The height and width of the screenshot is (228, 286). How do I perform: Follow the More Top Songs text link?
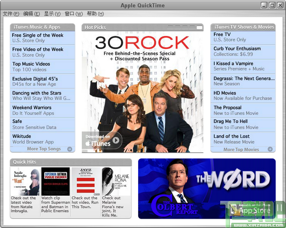point(44,149)
